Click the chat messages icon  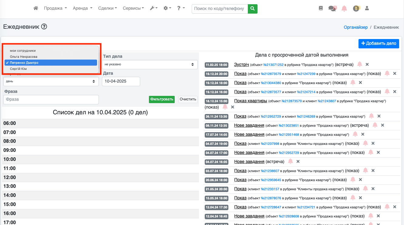332,8
